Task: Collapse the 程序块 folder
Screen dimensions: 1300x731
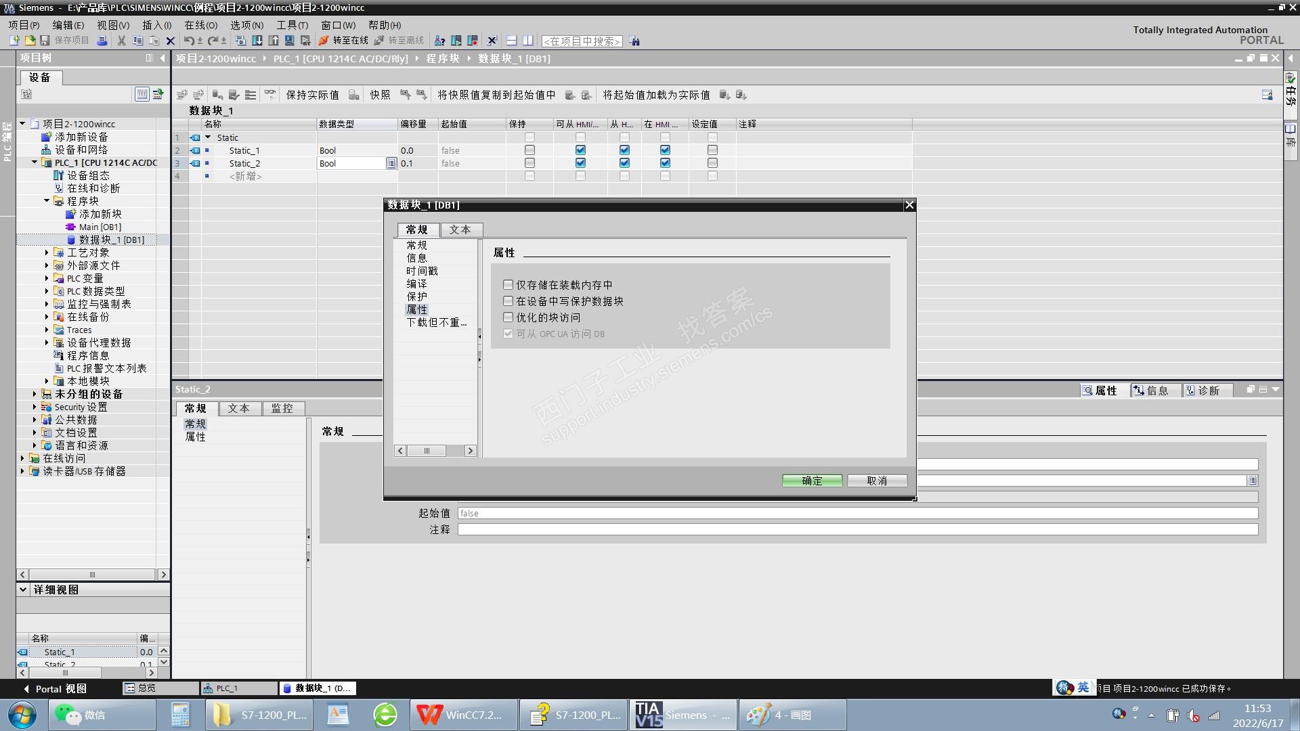Action: point(47,201)
